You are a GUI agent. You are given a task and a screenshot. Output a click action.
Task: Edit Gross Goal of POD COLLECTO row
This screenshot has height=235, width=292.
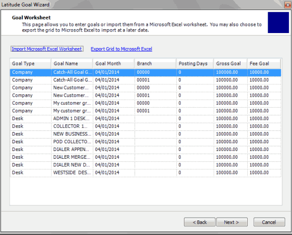230,142
